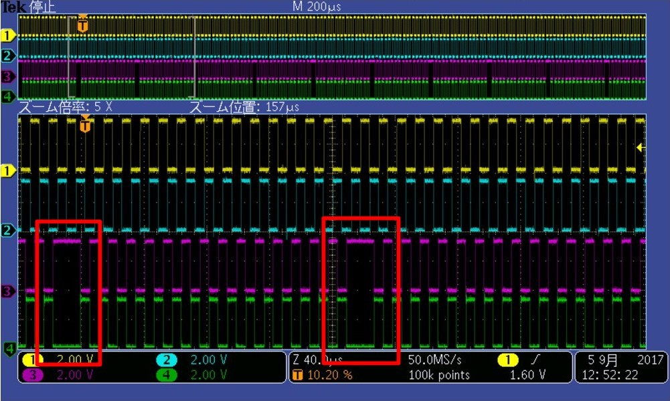Click the 50.0MS/s sample rate readout

tap(434, 360)
